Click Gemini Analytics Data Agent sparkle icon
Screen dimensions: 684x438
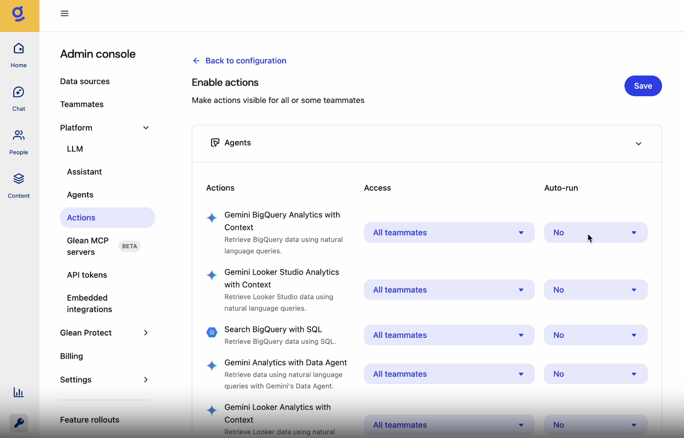click(212, 366)
